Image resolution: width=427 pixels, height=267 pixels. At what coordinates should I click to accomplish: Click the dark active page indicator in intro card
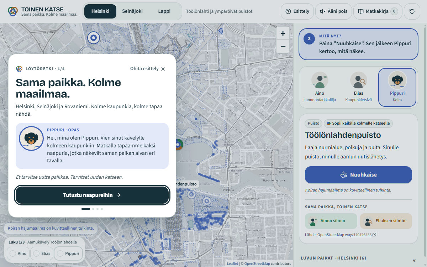tap(86, 209)
